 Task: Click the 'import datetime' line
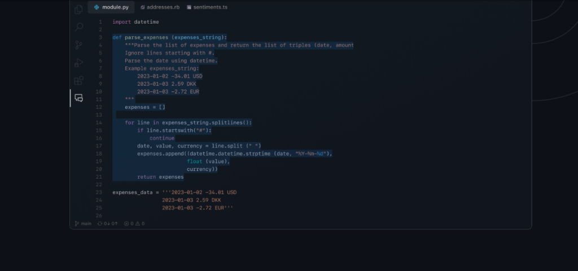[x=135, y=22]
